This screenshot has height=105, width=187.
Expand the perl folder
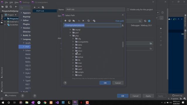coord(70,32)
